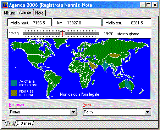This screenshot has height=130, width=160.
Task: Click India on the world map
Action: click(105, 66)
